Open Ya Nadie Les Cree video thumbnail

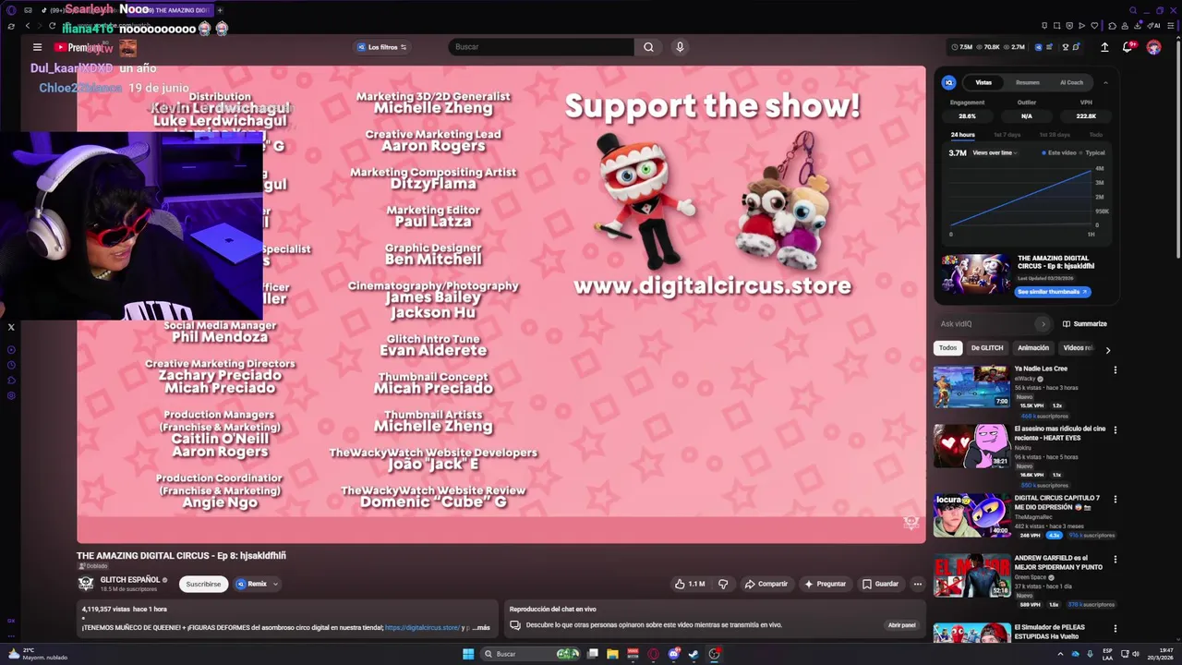971,387
